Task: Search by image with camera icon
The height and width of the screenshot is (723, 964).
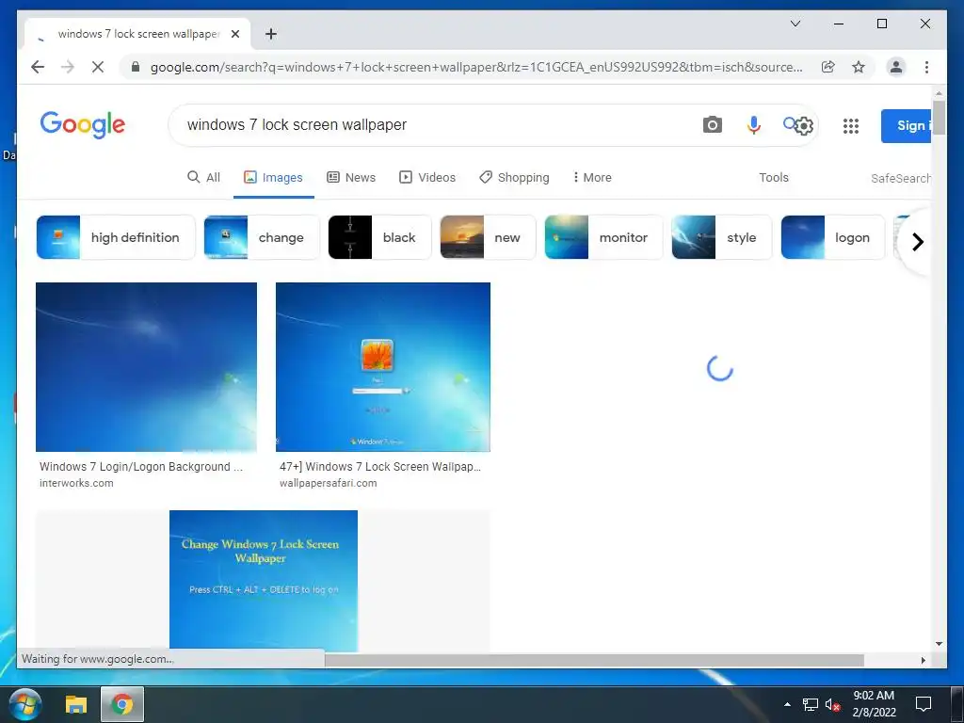Action: click(x=712, y=125)
